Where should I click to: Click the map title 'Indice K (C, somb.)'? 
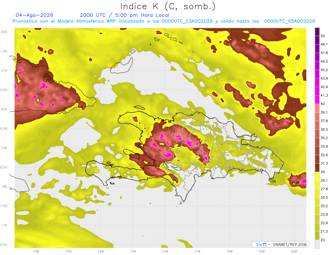point(168,6)
